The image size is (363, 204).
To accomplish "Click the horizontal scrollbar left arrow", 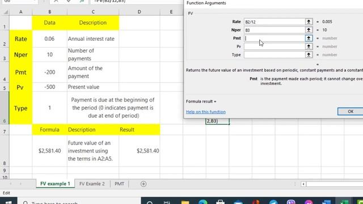I will pyautogui.click(x=303, y=184).
